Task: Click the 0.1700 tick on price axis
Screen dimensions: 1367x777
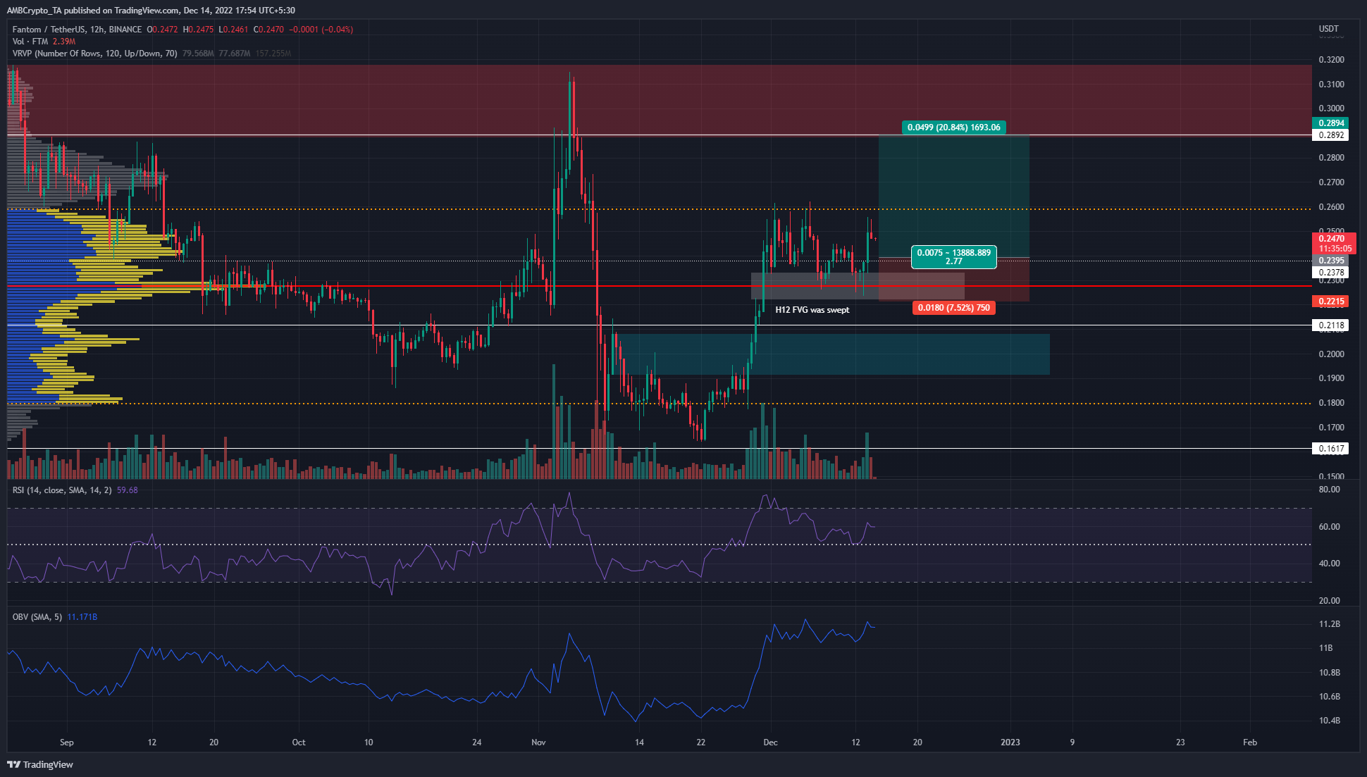Action: [x=1331, y=428]
